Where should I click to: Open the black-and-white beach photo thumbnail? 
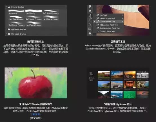click(x=142, y=75)
